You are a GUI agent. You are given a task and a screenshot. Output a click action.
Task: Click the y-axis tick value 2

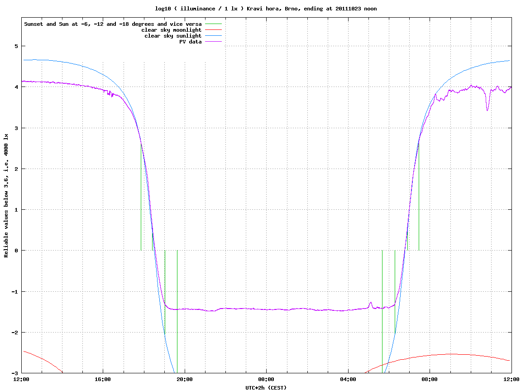click(16, 169)
